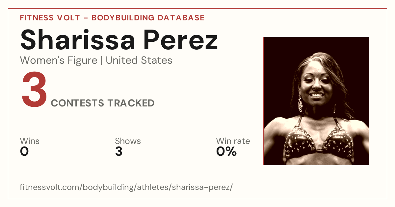Click the Fitness Volt brand text
This screenshot has width=395, height=207.
(50, 18)
